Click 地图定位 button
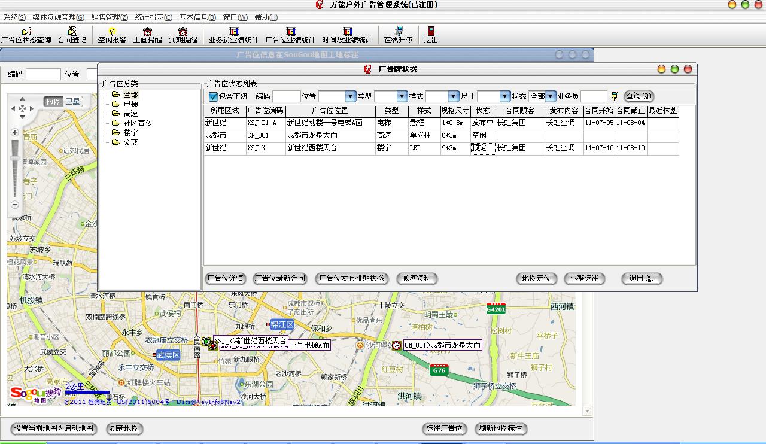 537,278
